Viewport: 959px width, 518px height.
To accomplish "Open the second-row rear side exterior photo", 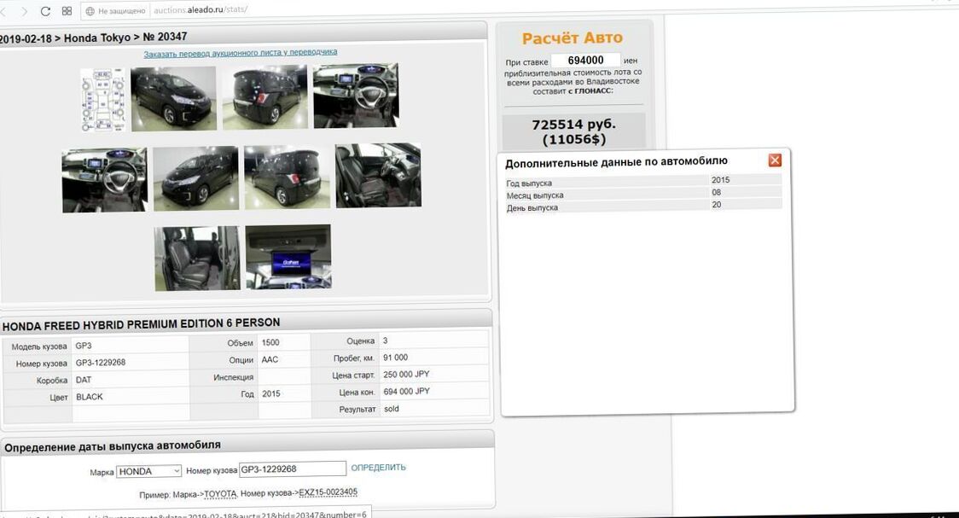I will (x=287, y=177).
